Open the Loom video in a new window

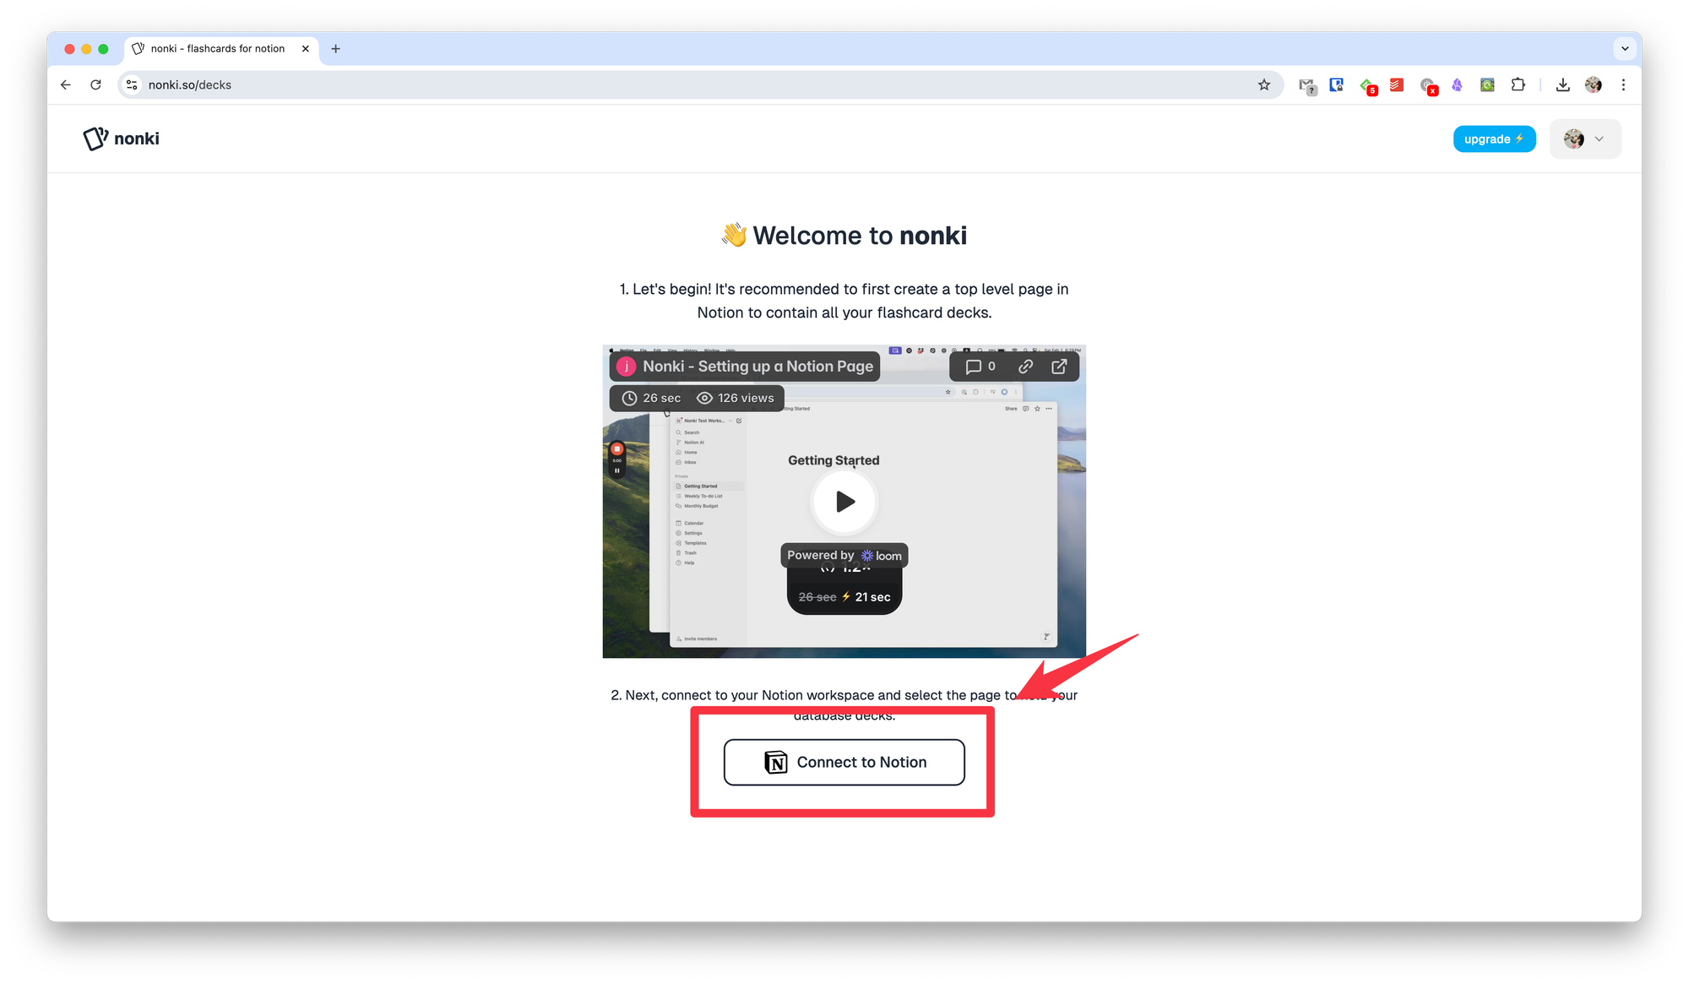tap(1059, 367)
